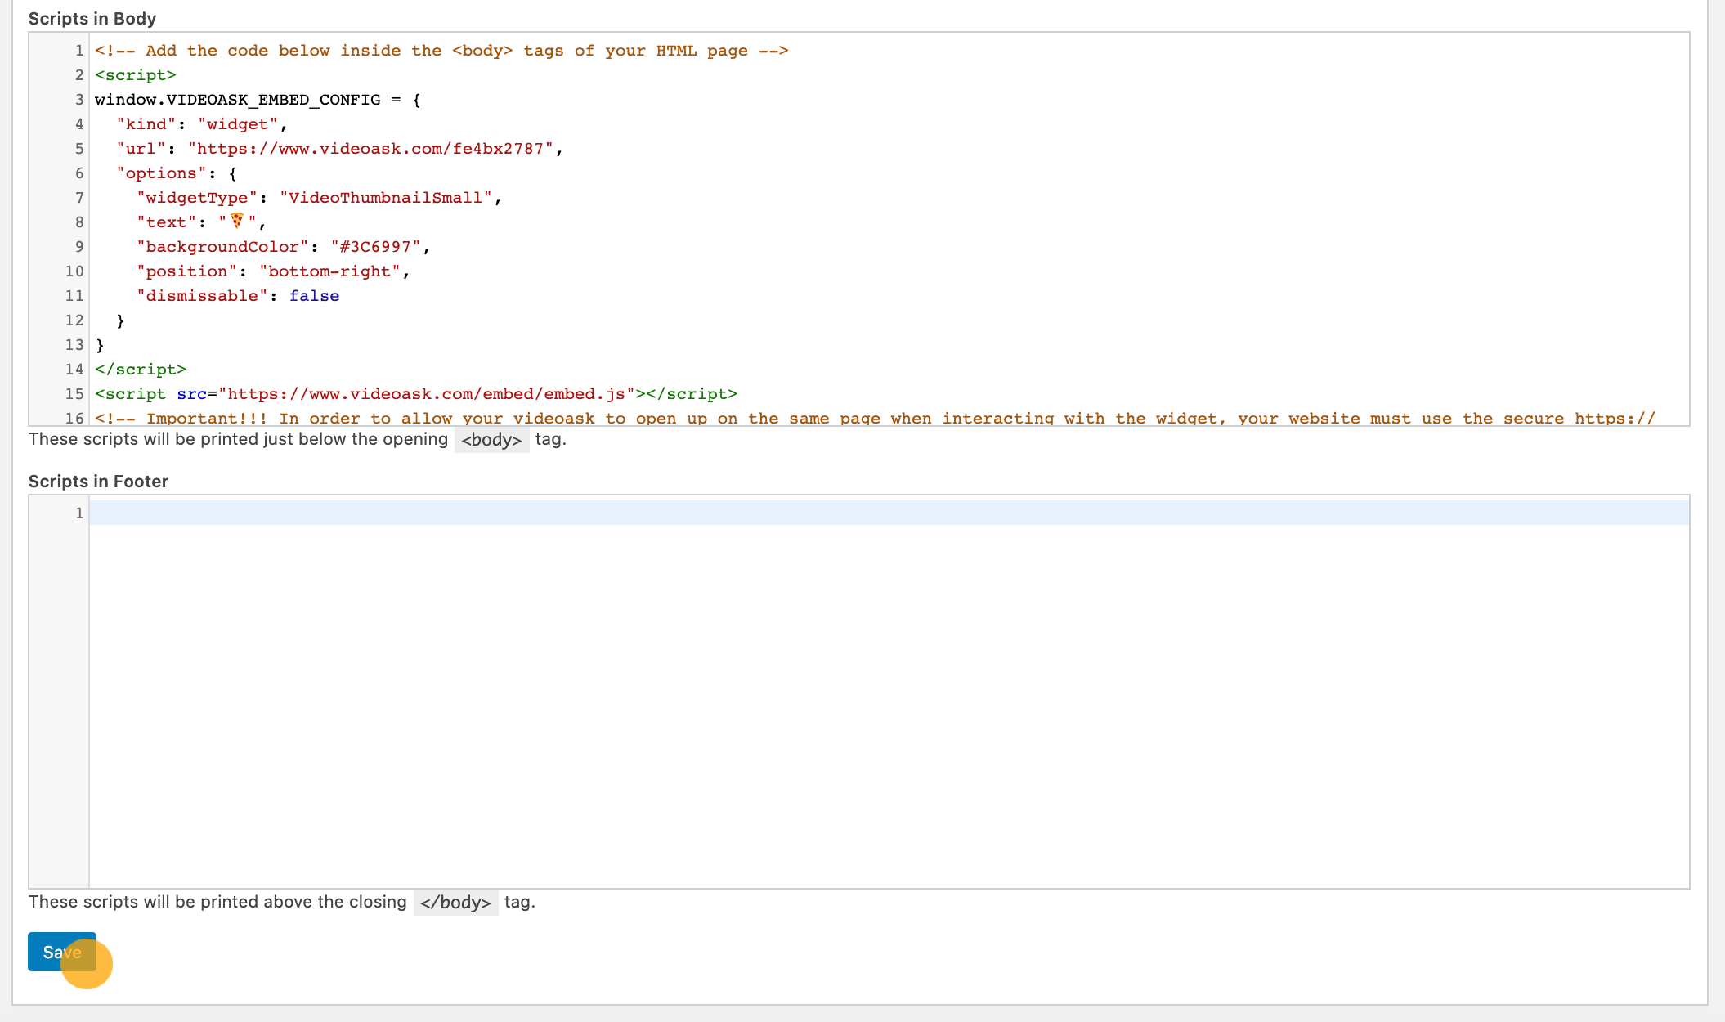Click the window.VIDEOASK_EMBED_CONFIG line
This screenshot has width=1725, height=1022.
tap(258, 100)
